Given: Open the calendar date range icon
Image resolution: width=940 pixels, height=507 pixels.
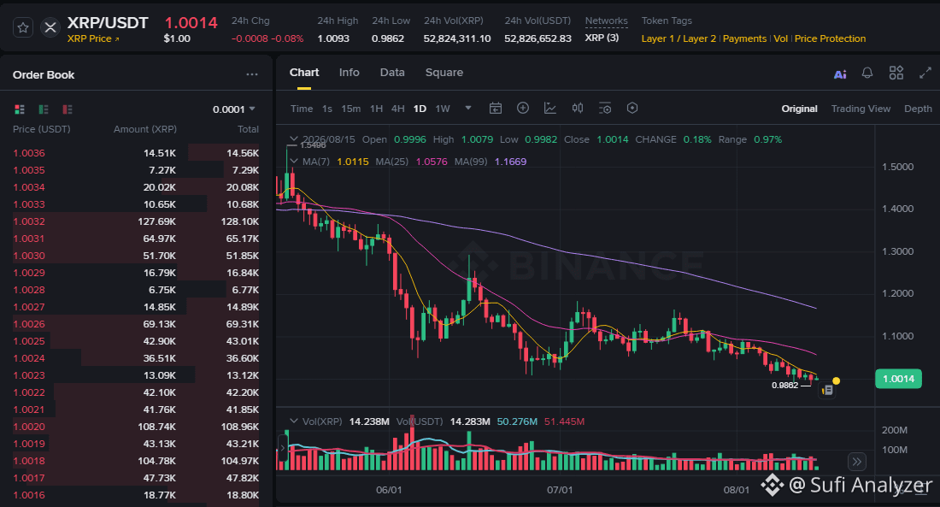Looking at the screenshot, I should click(x=495, y=108).
